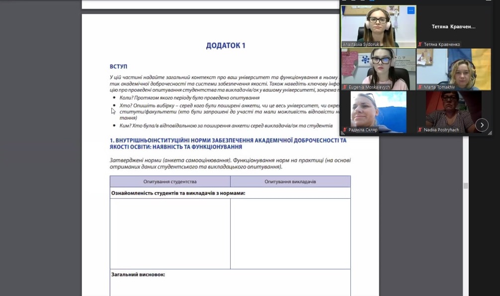The image size is (500, 296).
Task: Click the 'Опитування викладачів' table header
Action: point(290,182)
